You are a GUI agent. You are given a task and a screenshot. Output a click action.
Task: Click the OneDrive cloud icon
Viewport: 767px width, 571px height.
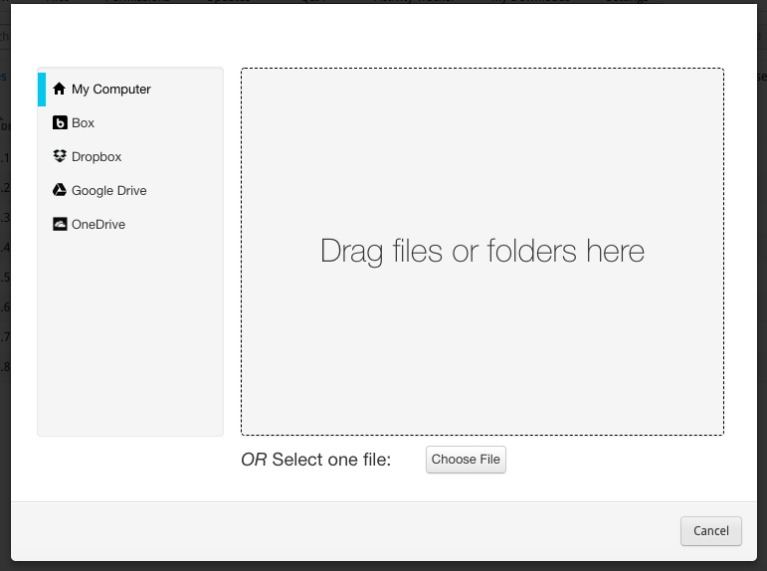tap(60, 224)
